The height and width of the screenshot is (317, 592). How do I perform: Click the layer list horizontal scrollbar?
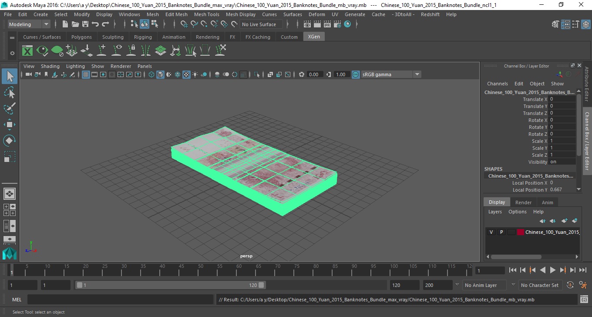click(x=516, y=257)
